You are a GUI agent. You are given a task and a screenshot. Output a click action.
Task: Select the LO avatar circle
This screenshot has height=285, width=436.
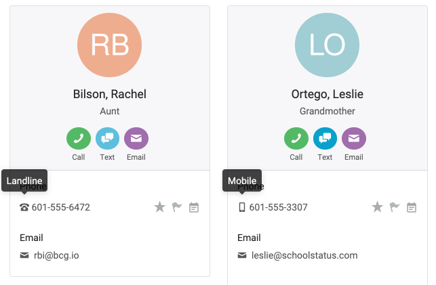click(x=328, y=45)
